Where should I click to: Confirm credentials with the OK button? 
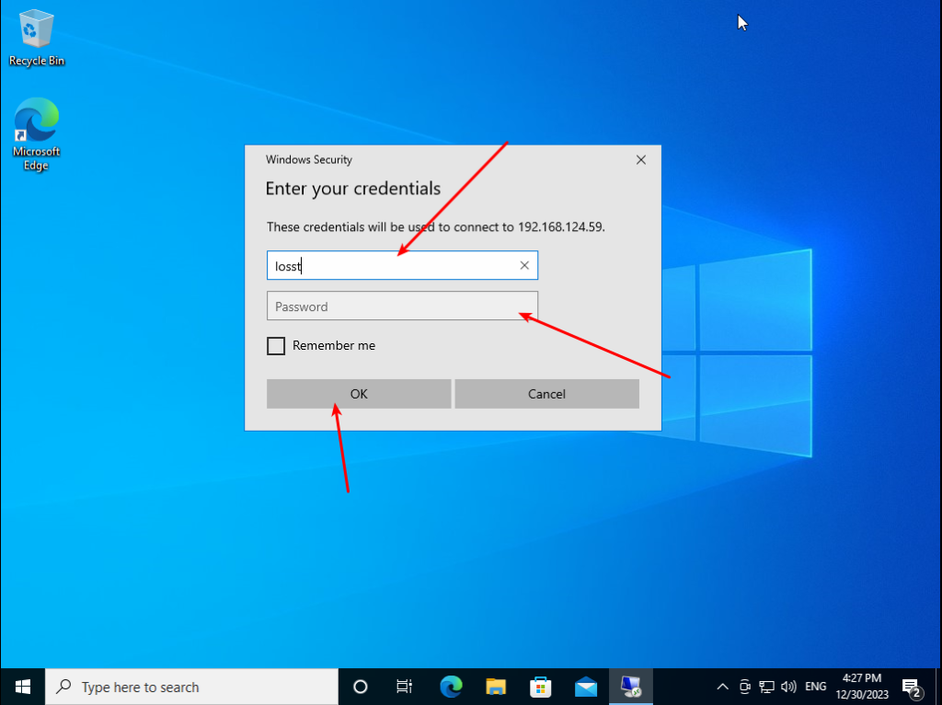click(x=359, y=394)
